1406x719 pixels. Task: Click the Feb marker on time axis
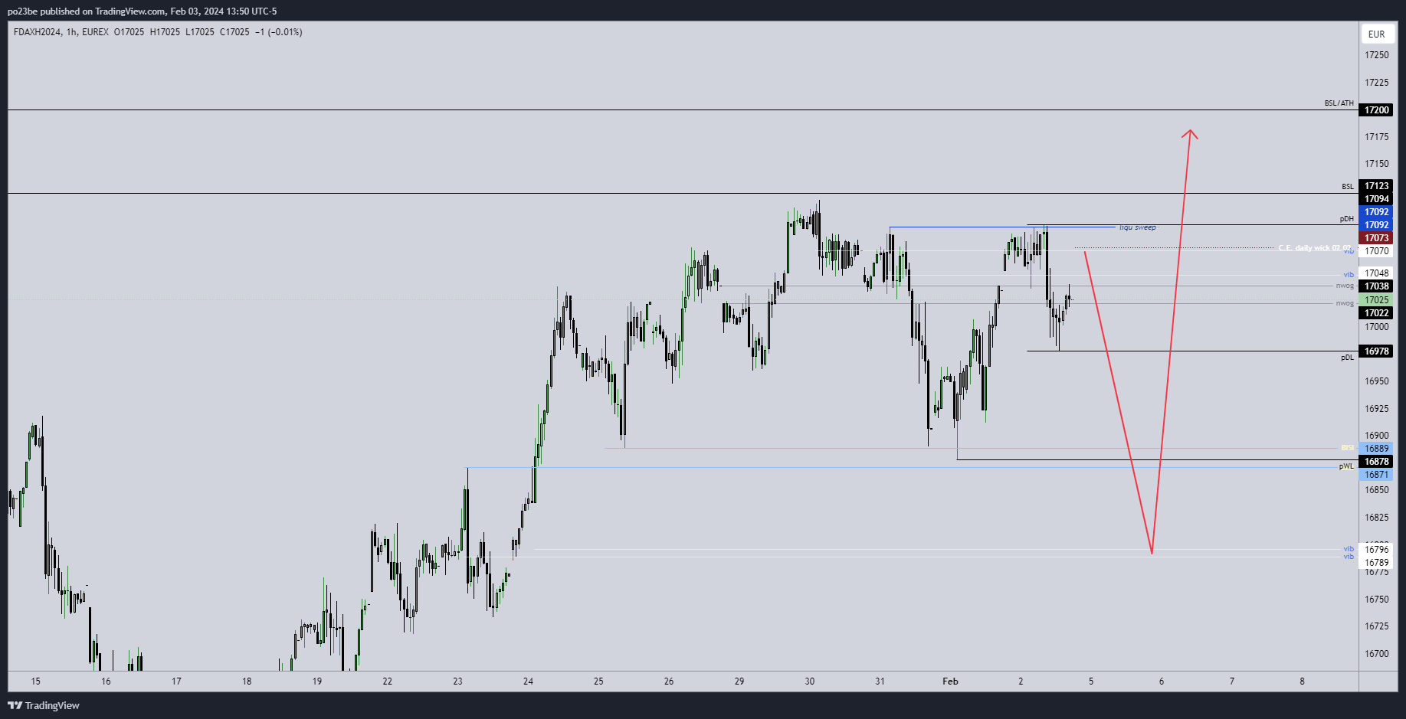point(950,681)
